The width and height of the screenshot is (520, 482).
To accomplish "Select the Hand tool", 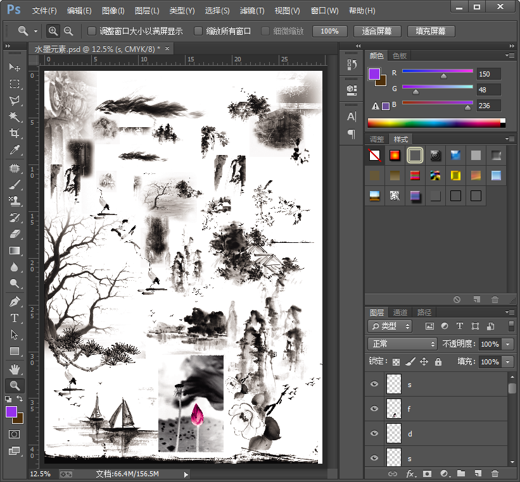I will pyautogui.click(x=14, y=369).
